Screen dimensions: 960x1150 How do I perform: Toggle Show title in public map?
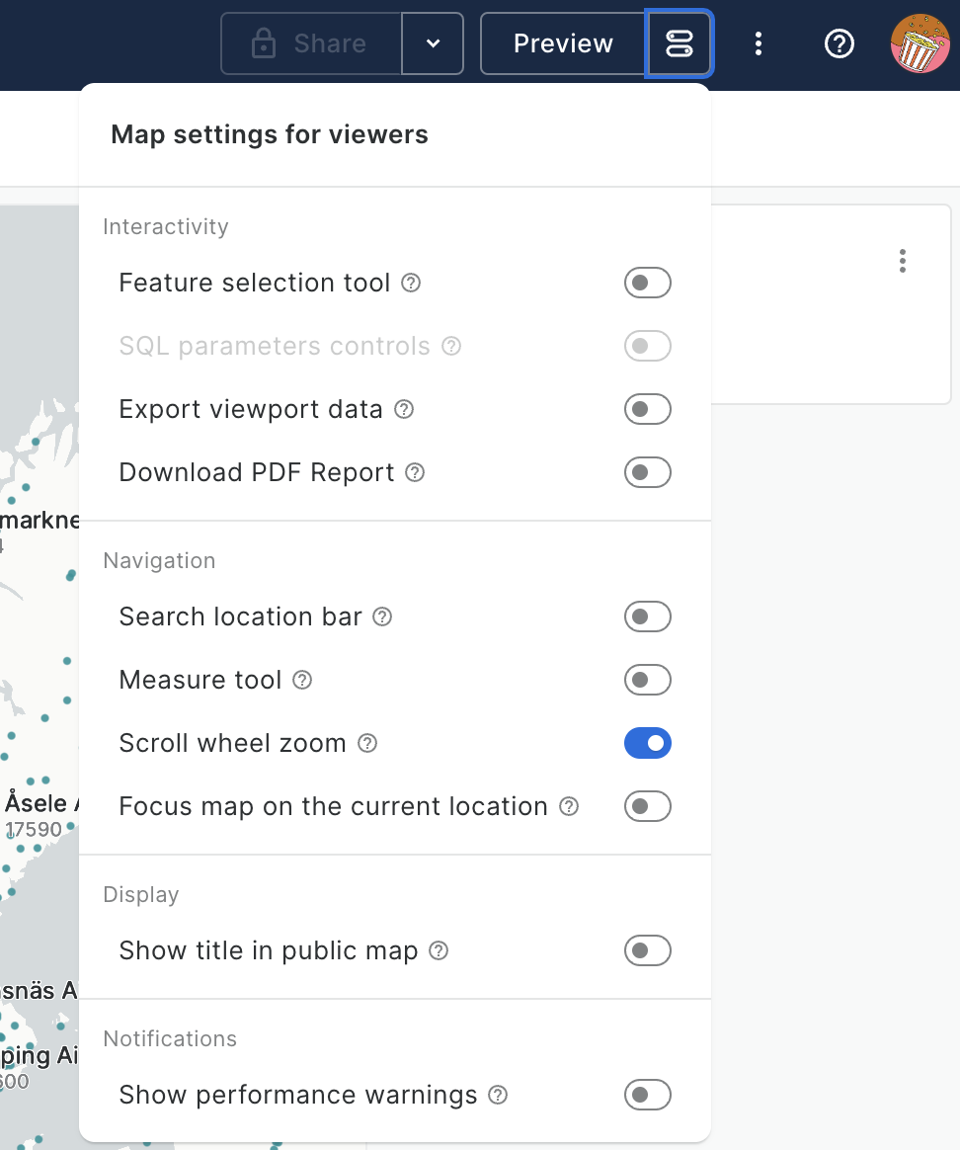click(x=647, y=950)
